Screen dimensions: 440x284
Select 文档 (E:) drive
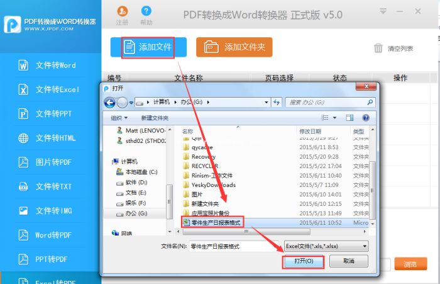[131, 193]
